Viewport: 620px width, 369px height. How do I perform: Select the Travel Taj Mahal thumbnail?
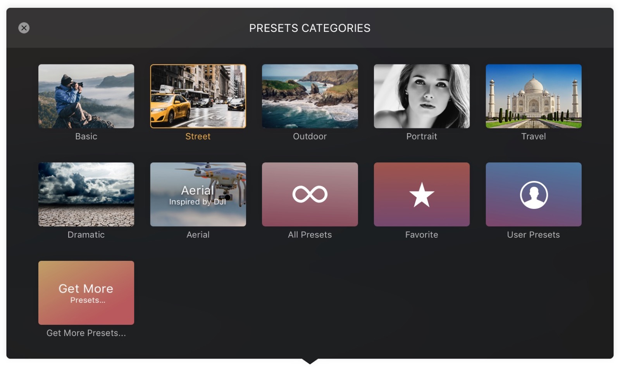[534, 96]
